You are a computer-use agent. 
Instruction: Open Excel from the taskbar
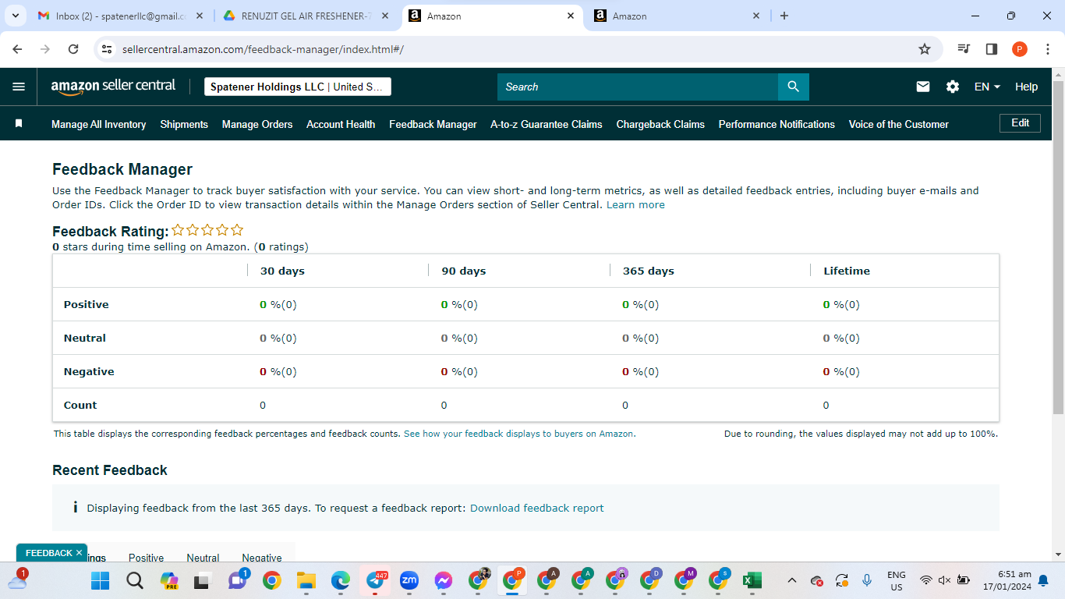(752, 580)
